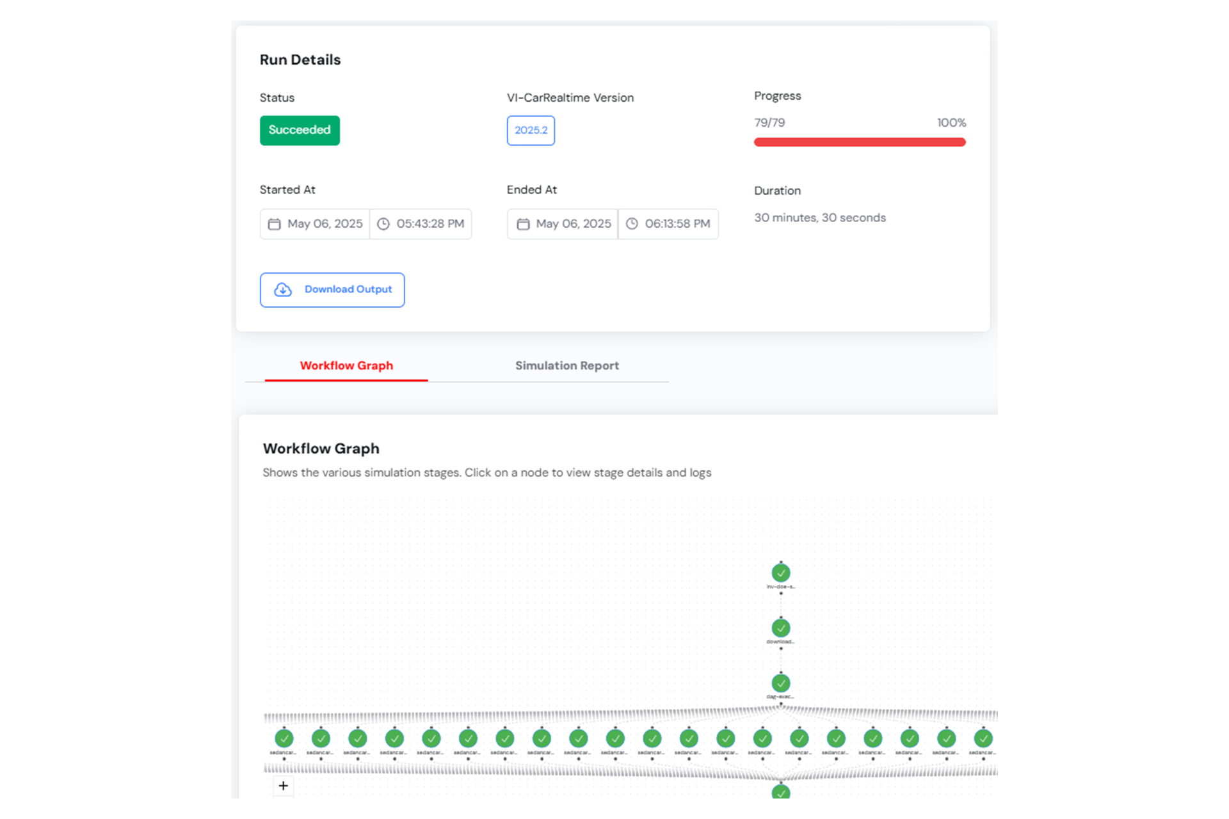Image resolution: width=1229 pixels, height=819 pixels.
Task: Click the Succeeded status badge
Action: [x=300, y=130]
